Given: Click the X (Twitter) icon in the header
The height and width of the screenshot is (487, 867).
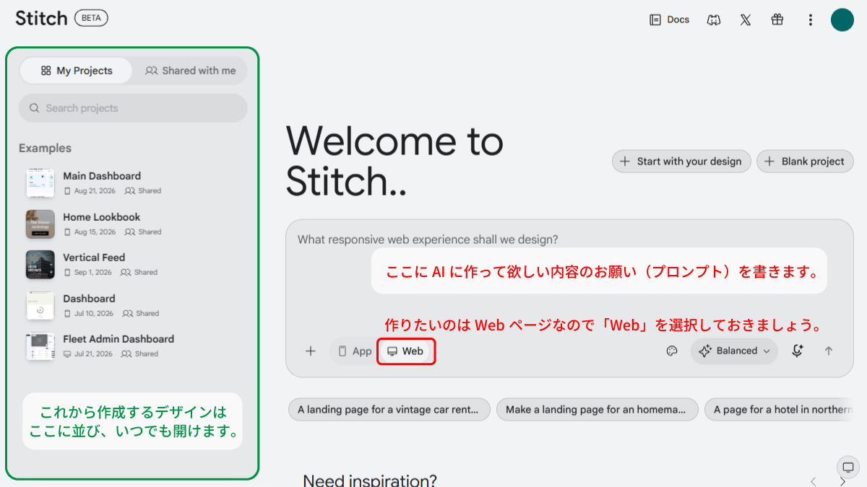Looking at the screenshot, I should (x=746, y=19).
